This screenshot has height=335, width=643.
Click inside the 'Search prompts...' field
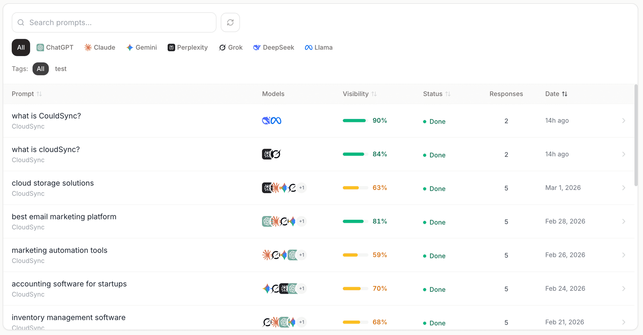tap(114, 22)
